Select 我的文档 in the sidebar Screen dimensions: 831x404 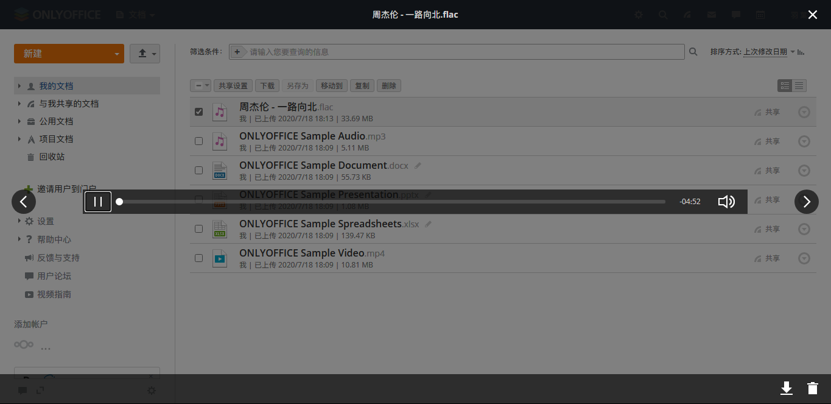[x=56, y=86]
